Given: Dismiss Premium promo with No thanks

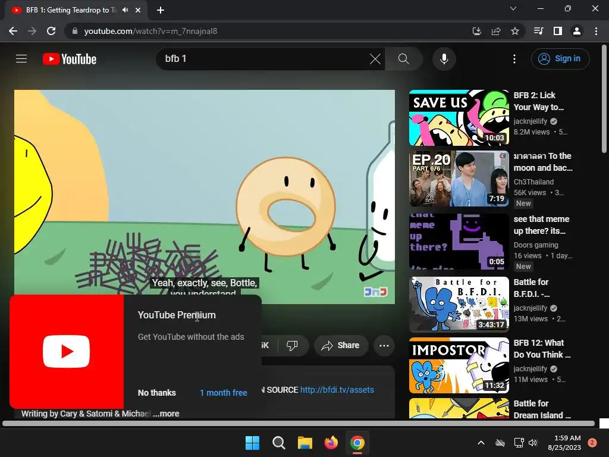Looking at the screenshot, I should point(157,393).
